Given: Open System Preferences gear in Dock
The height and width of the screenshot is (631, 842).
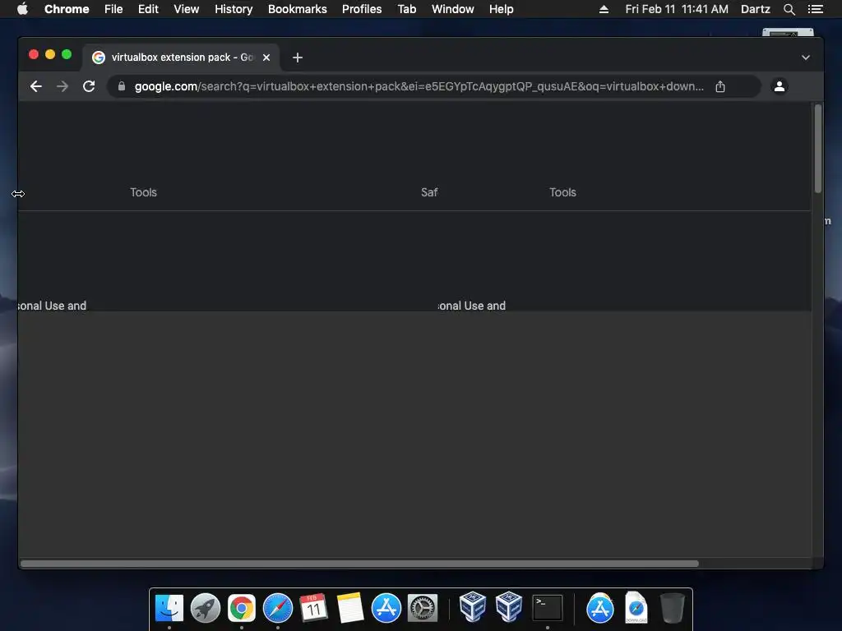Looking at the screenshot, I should pos(423,608).
